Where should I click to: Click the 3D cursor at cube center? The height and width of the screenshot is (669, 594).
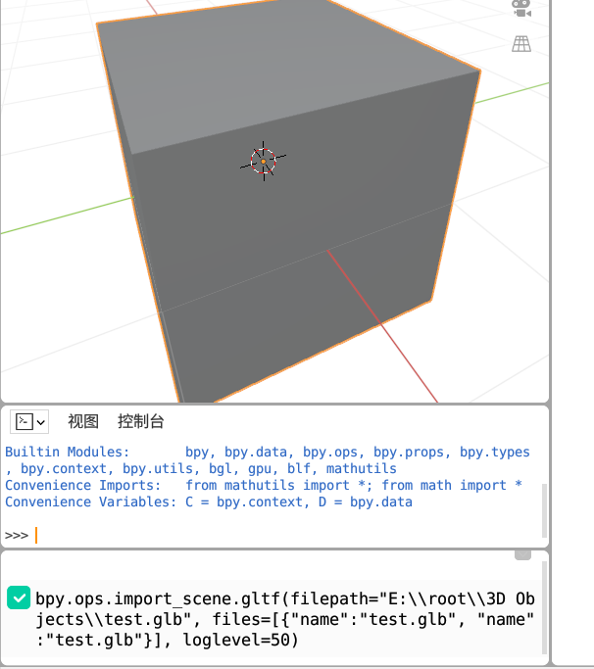pos(263,162)
